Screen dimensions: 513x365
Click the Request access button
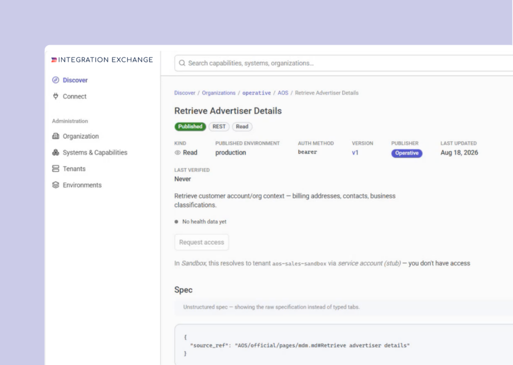201,242
